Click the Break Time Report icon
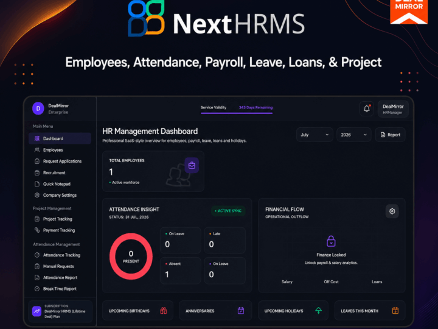Viewport: 438px width, 329px height. coord(37,289)
